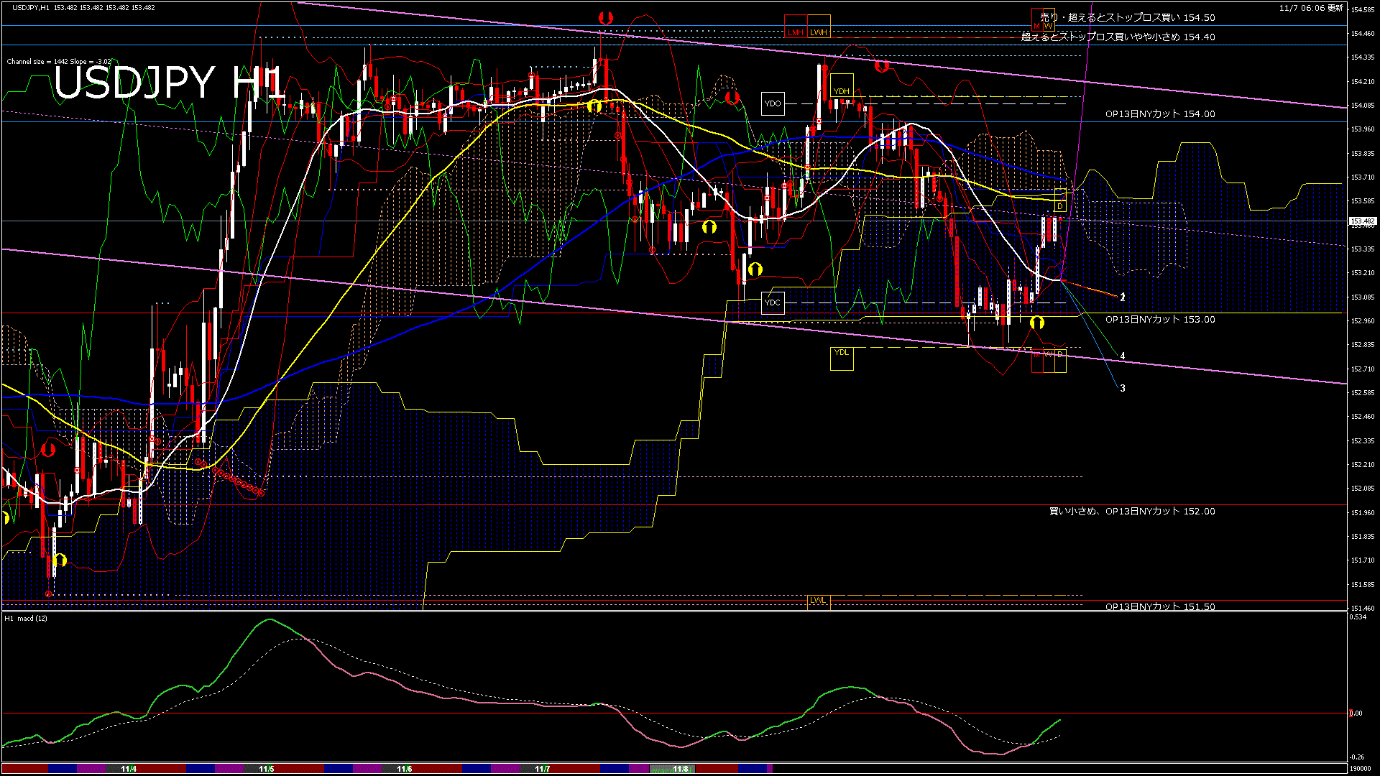Click the orange LWH last-week-high box
This screenshot has width=1380, height=776.
[819, 27]
